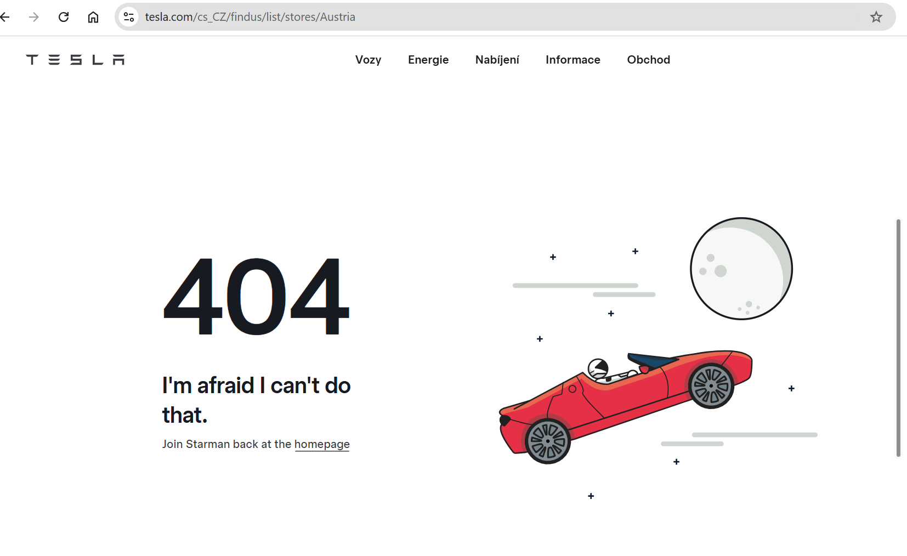The image size is (907, 556).
Task: Click the "Join Starman back at the" text
Action: pyautogui.click(x=227, y=444)
